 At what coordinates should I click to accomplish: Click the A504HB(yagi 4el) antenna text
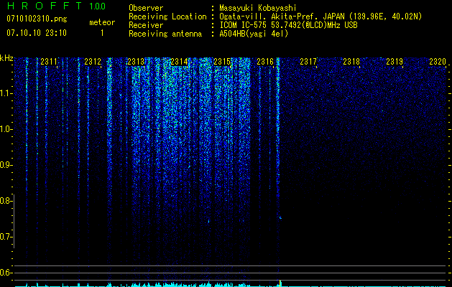click(x=254, y=34)
